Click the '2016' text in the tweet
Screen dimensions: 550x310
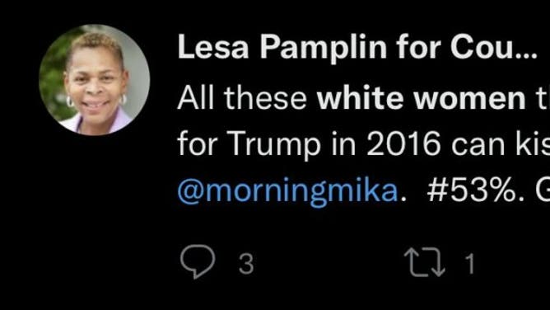point(403,144)
